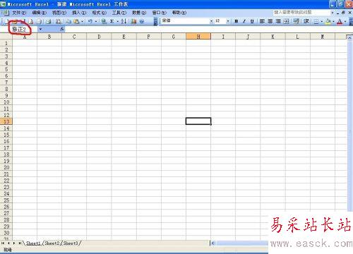Open the 工具 (Tools) menu
353x254 pixels.
119,13
